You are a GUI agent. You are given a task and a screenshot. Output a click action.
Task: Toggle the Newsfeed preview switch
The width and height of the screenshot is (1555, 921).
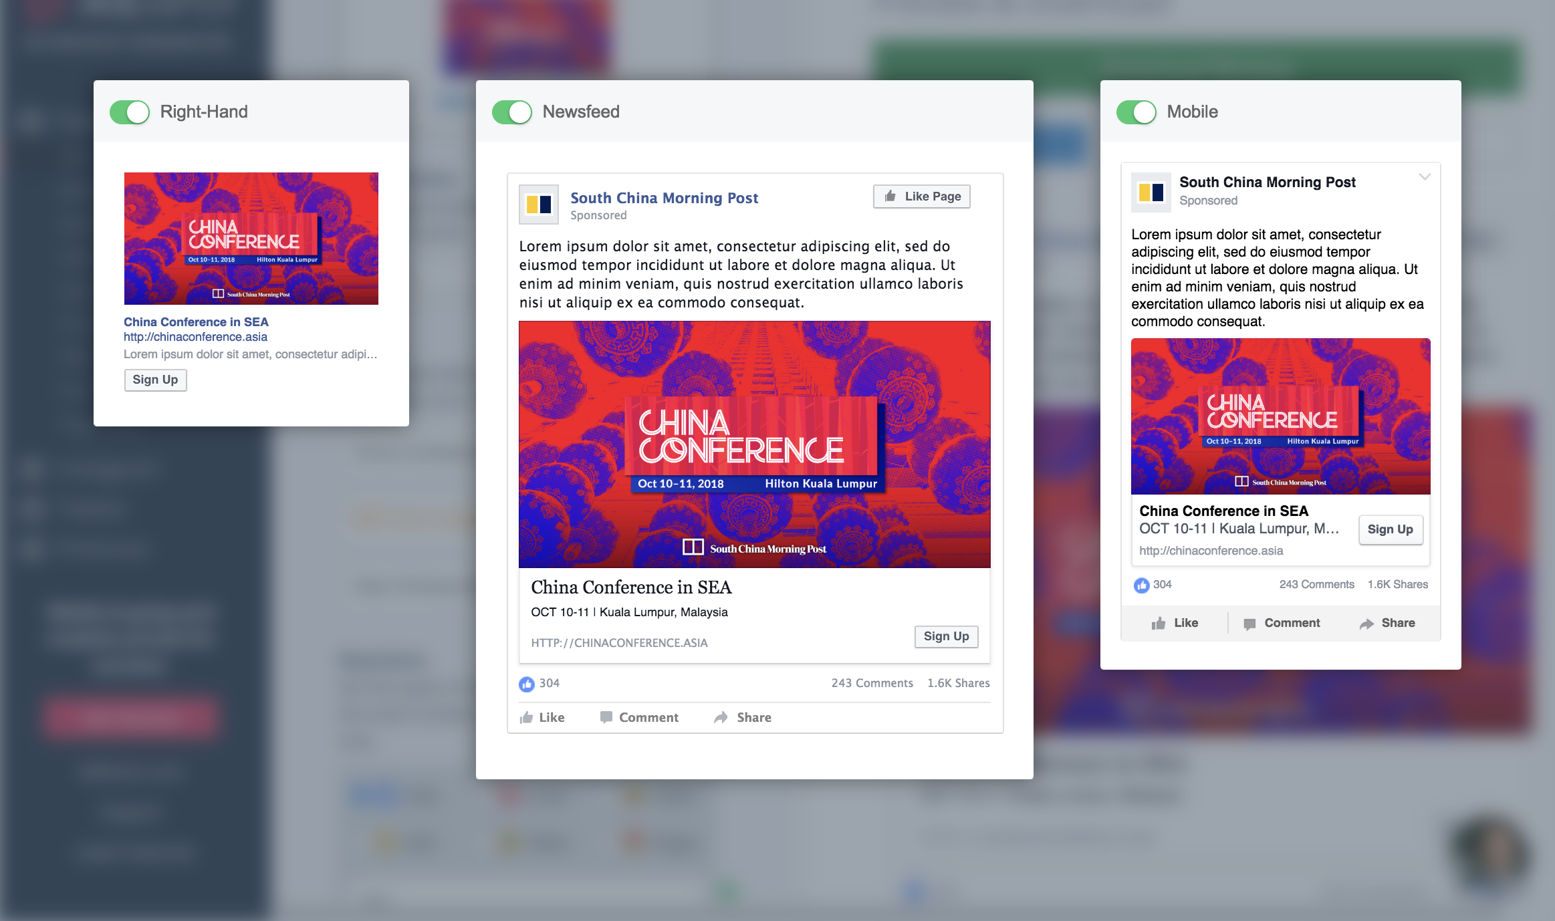click(x=512, y=112)
